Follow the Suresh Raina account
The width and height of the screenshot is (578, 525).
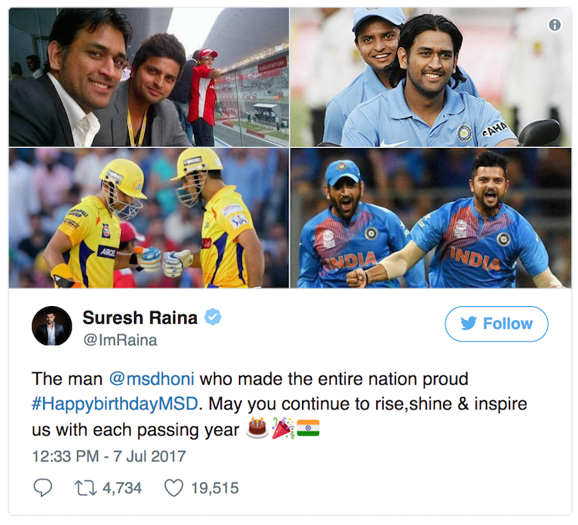pos(496,324)
